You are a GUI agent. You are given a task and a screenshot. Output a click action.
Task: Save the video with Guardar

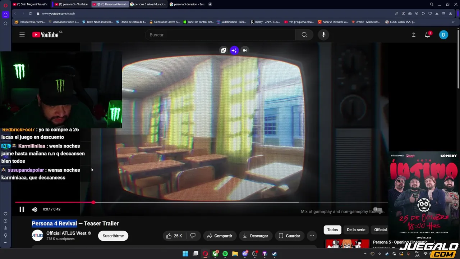[289, 236]
